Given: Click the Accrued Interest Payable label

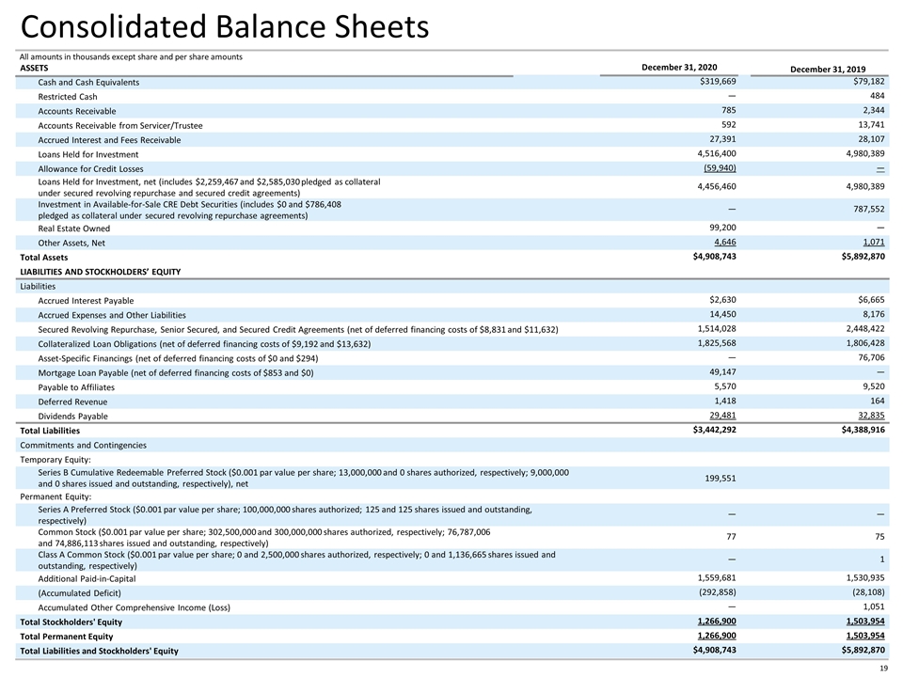Looking at the screenshot, I should coord(86,301).
